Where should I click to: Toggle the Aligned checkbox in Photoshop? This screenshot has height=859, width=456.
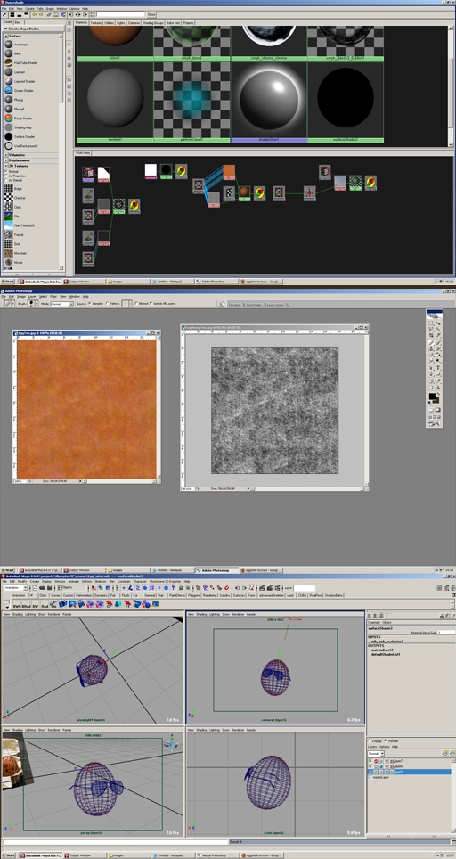click(136, 303)
